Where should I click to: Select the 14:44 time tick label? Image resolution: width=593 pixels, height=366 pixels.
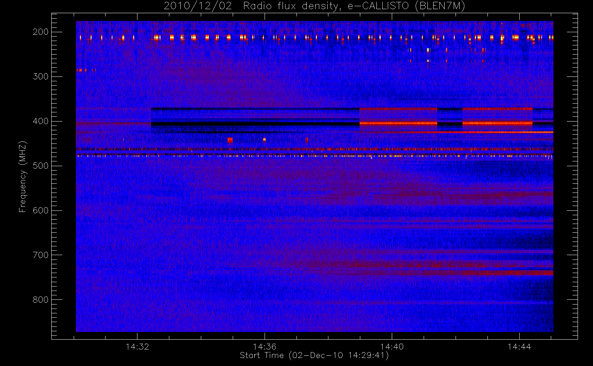519,347
